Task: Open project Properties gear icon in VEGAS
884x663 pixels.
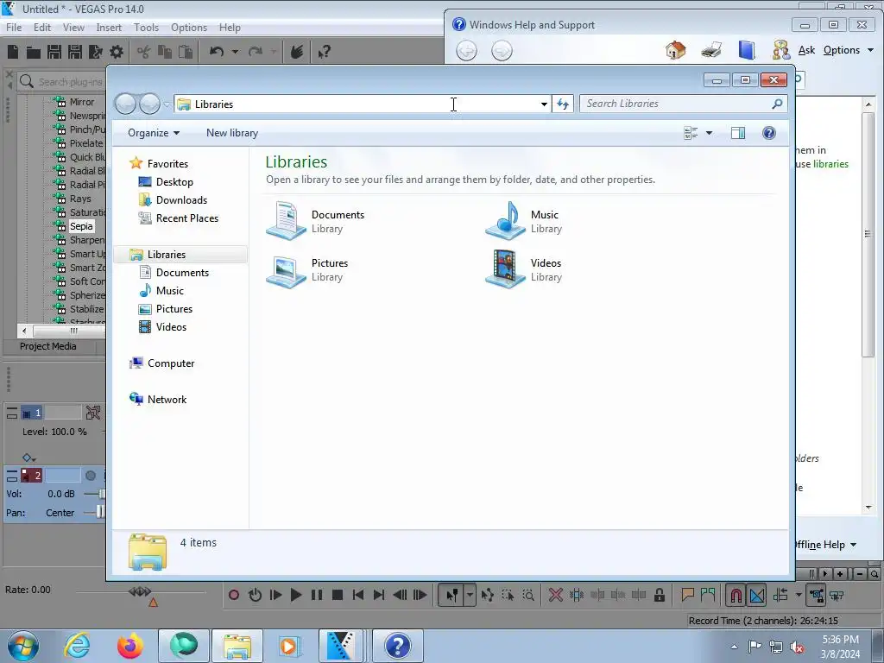Action: [x=117, y=53]
